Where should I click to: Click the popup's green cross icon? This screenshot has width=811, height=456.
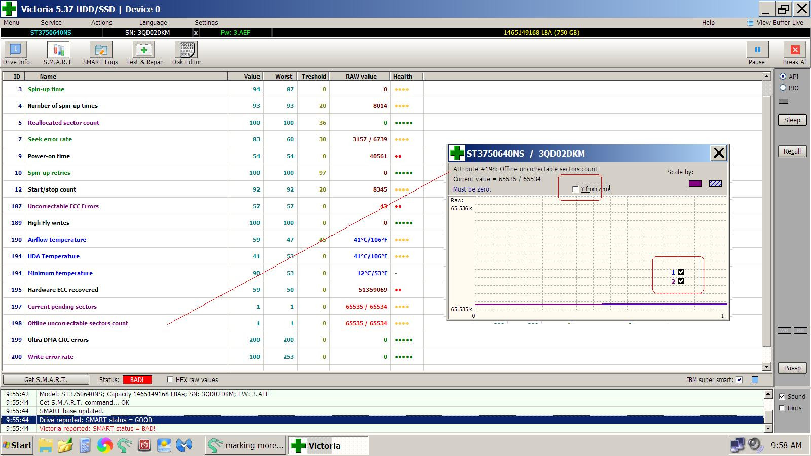pos(457,153)
